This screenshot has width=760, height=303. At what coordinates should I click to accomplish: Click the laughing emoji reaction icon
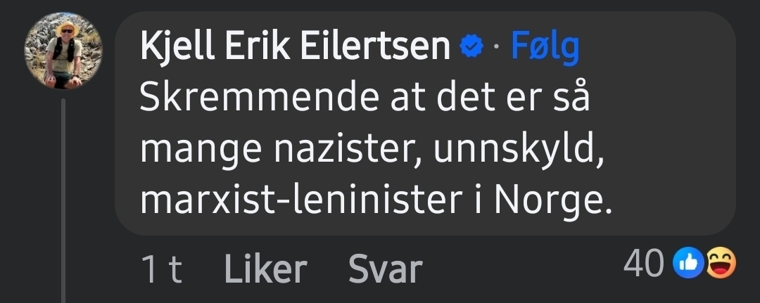tap(719, 264)
